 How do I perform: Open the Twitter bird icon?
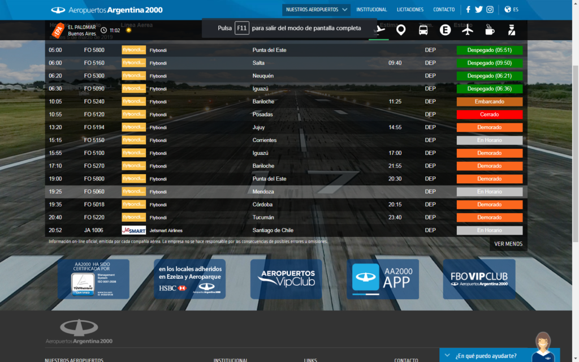pyautogui.click(x=479, y=10)
